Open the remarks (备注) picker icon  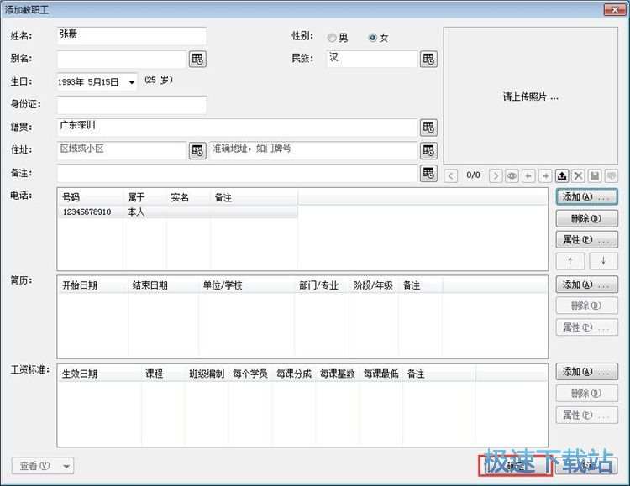tap(428, 174)
